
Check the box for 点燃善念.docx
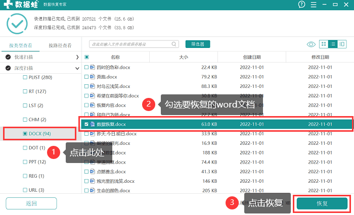pyautogui.click(x=86, y=172)
